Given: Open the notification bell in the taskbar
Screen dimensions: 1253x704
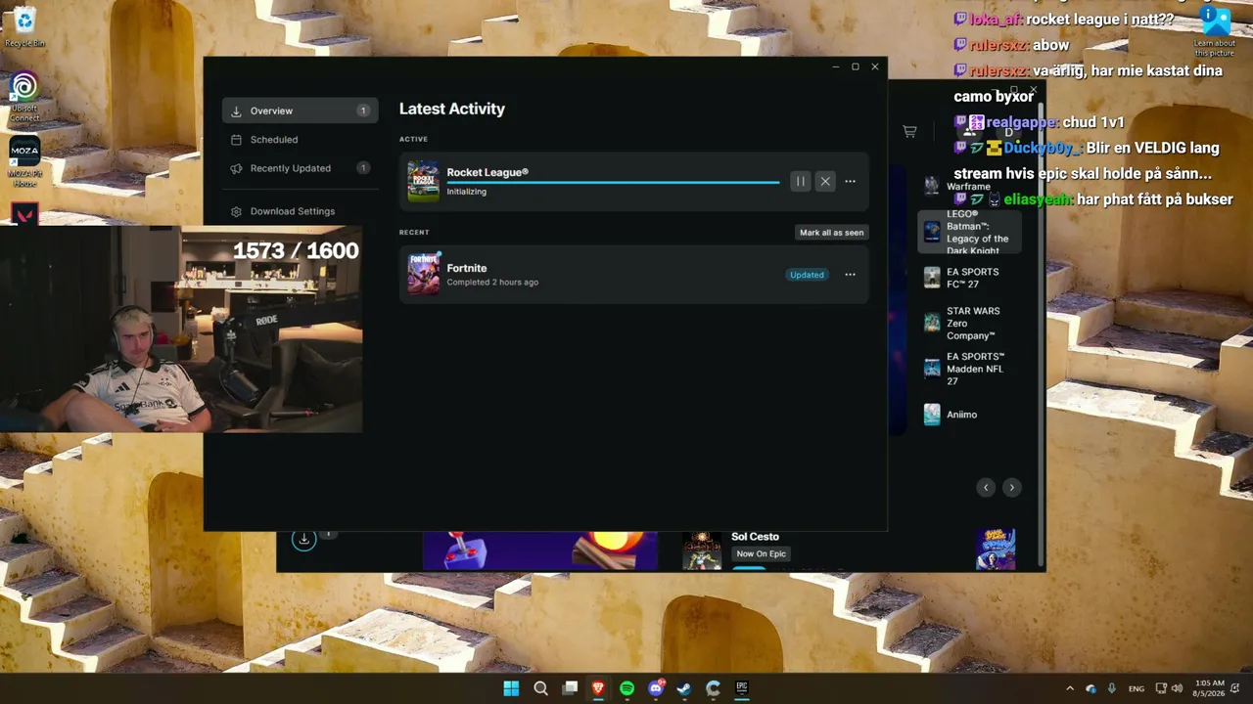Looking at the screenshot, I should point(1234,688).
